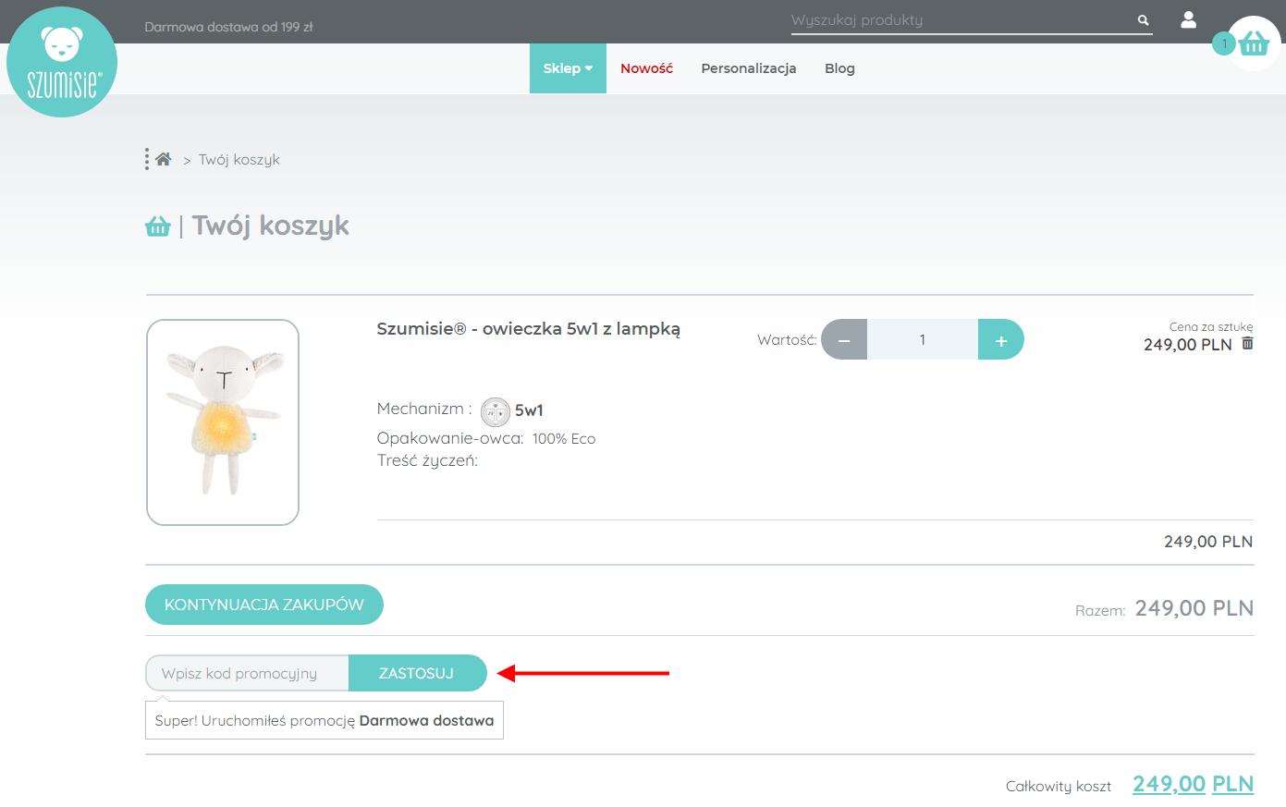Image resolution: width=1286 pixels, height=807 pixels.
Task: Click the Wpisz kod promocyjny input
Action: pos(247,673)
